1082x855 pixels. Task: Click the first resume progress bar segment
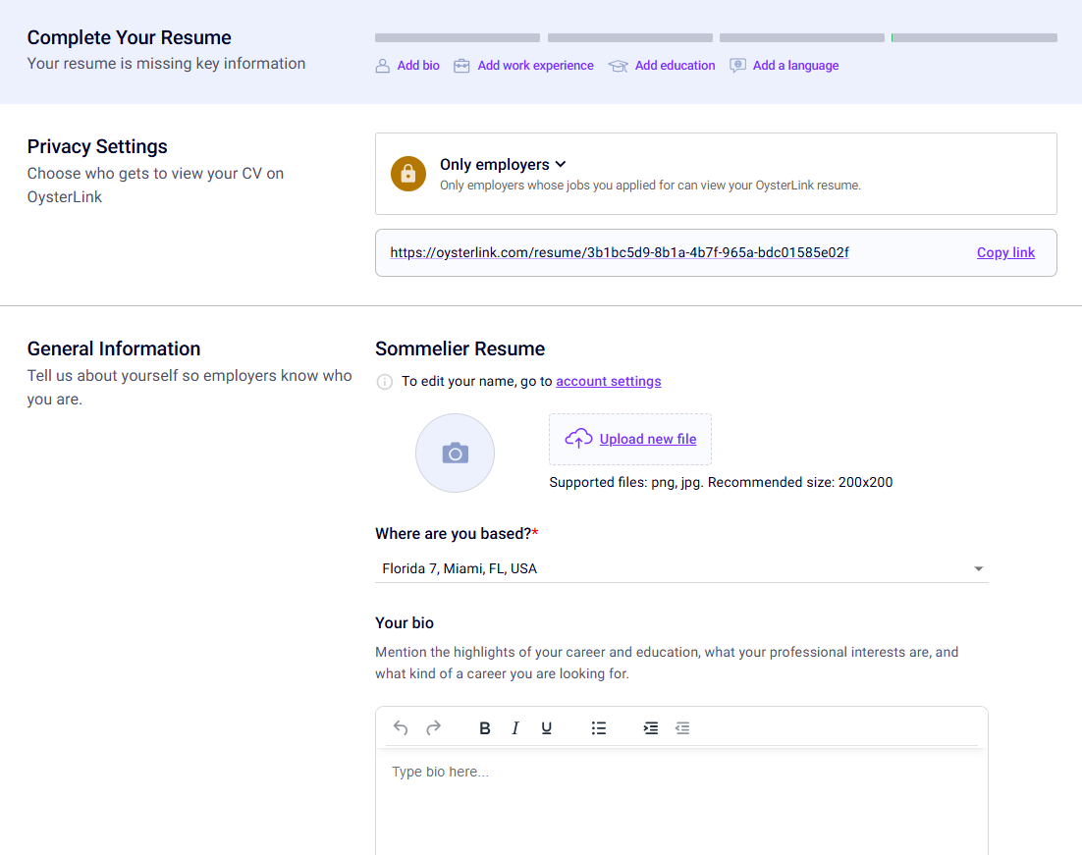(x=458, y=38)
